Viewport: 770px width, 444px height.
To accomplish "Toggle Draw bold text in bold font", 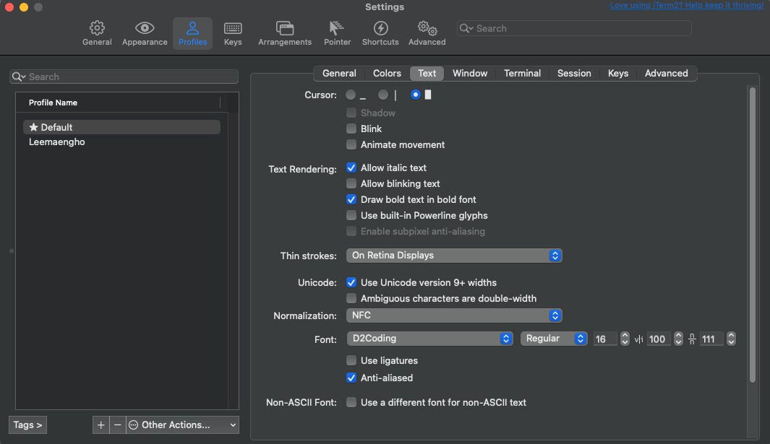I will point(351,200).
